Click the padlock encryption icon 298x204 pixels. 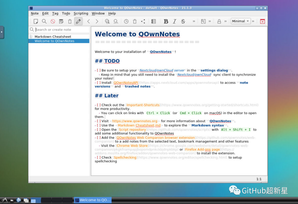[219, 21]
